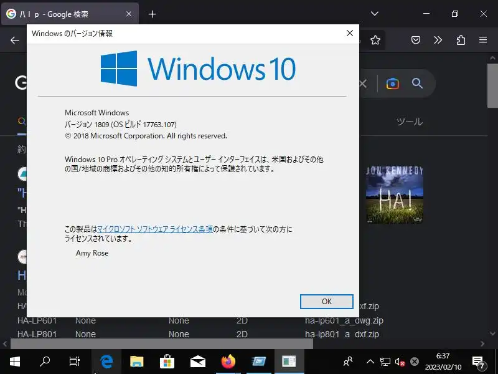Image resolution: width=498 pixels, height=374 pixels.
Task: Open the ツール search tools option
Action: 410,122
